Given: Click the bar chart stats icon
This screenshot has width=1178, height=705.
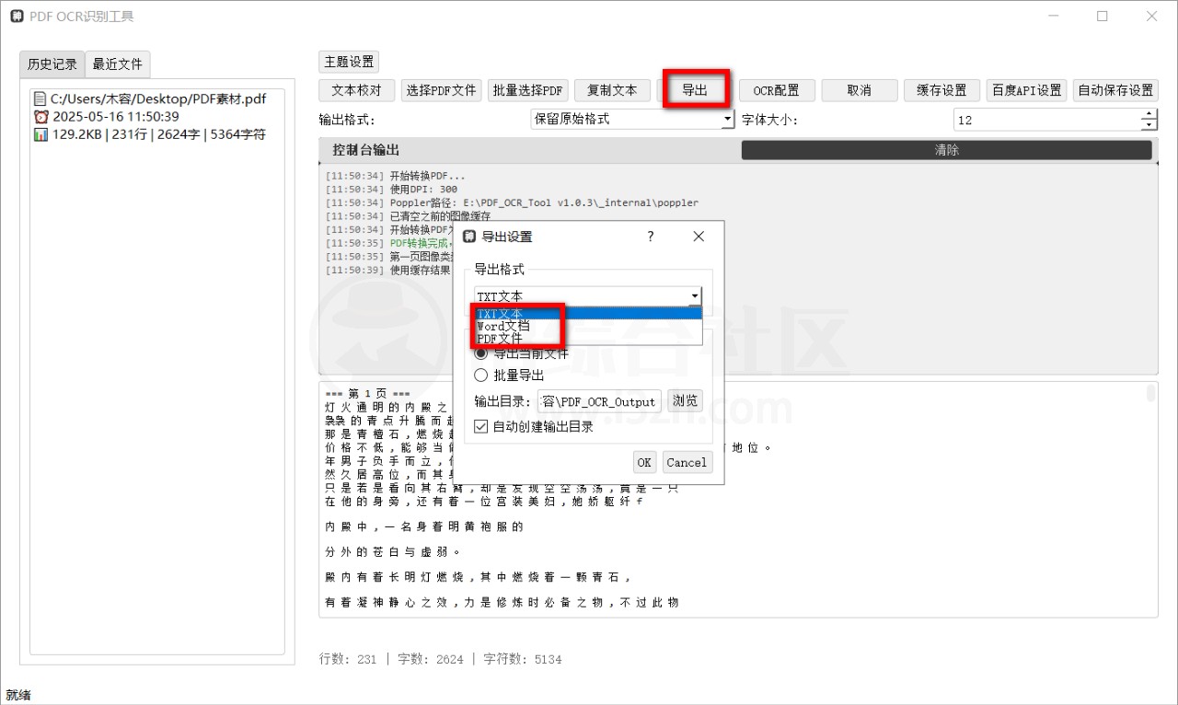Looking at the screenshot, I should point(40,134).
